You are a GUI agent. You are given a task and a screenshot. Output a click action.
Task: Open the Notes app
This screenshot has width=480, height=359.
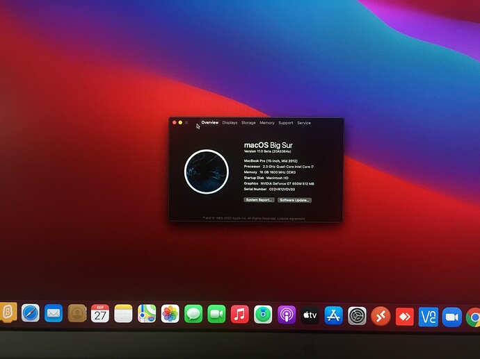(x=123, y=314)
